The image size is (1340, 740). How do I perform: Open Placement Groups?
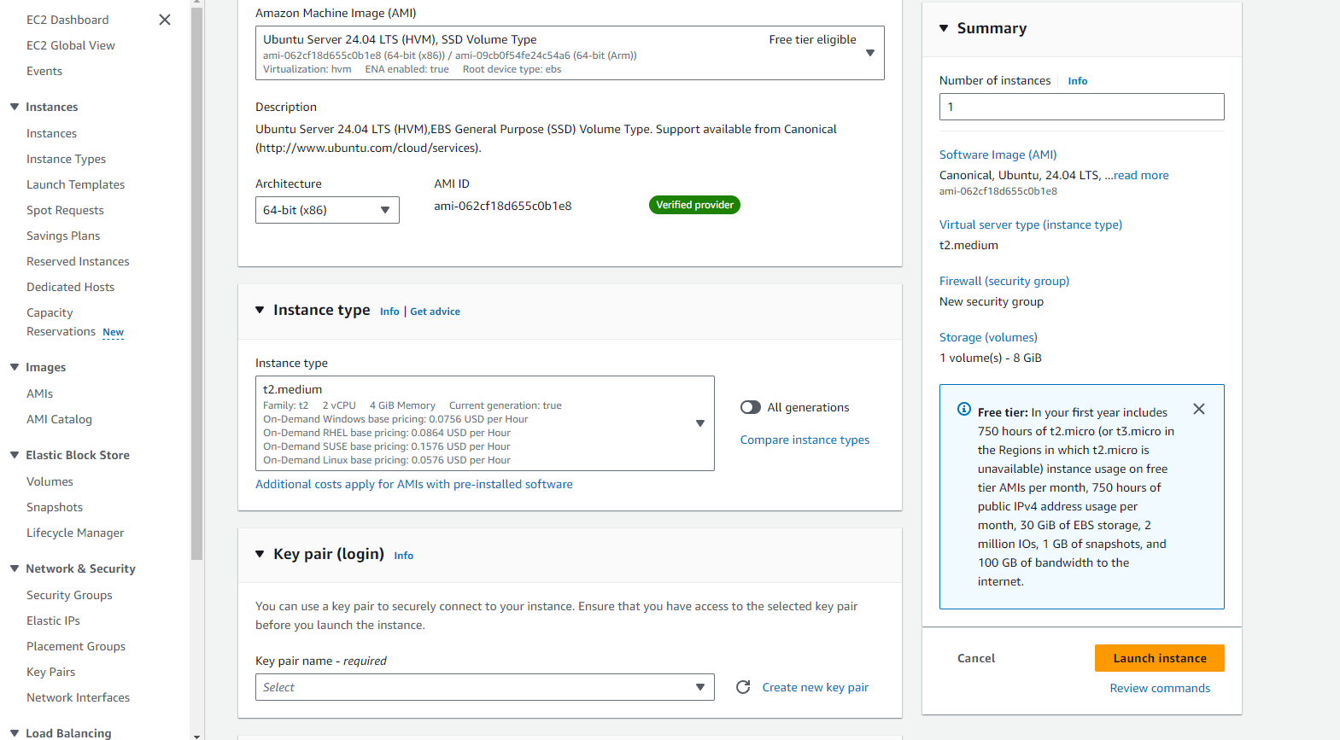(x=76, y=646)
